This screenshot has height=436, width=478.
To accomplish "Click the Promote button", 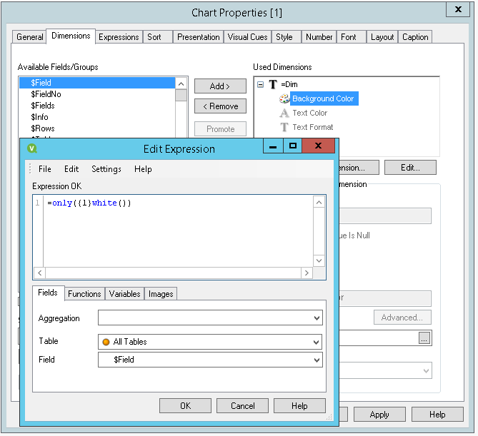I will pos(220,128).
